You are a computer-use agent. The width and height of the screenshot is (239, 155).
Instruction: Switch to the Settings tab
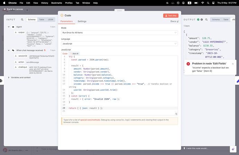pos(82,21)
